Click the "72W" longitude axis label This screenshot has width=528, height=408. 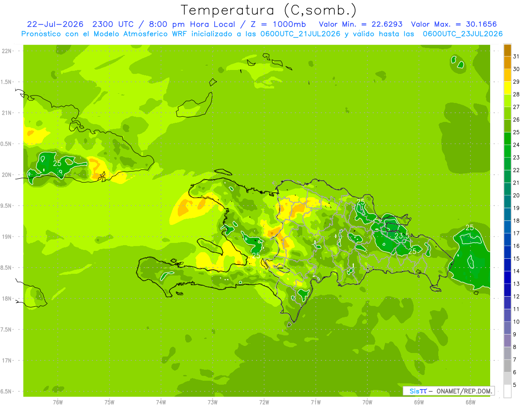tap(264, 402)
